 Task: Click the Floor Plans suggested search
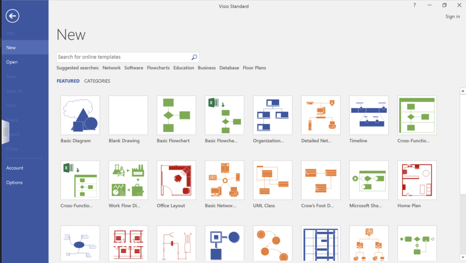point(254,68)
